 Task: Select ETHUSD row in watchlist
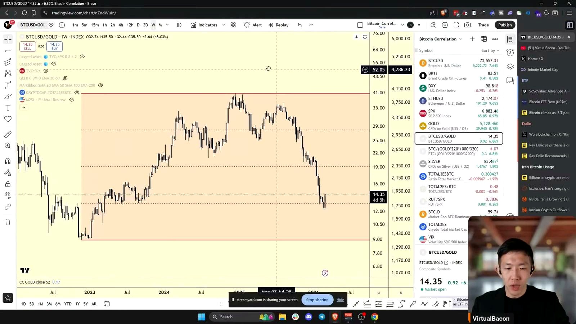(459, 101)
